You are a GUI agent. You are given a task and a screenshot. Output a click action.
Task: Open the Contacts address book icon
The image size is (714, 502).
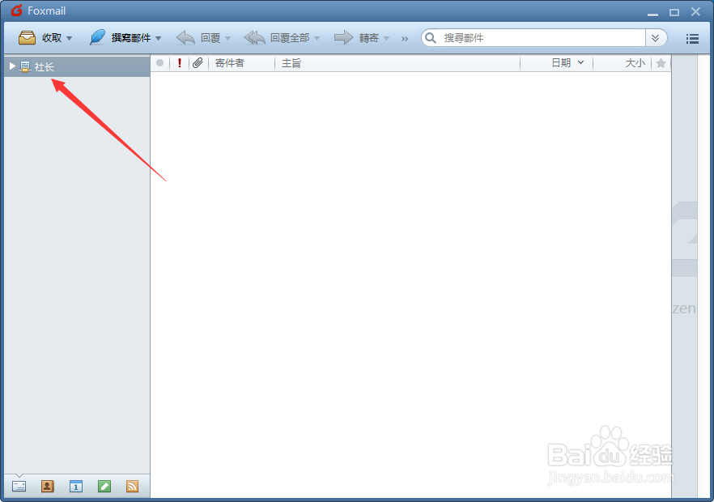[x=47, y=486]
